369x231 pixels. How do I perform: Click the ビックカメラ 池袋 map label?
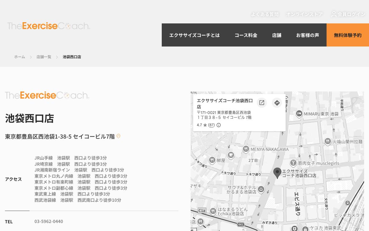349,215
